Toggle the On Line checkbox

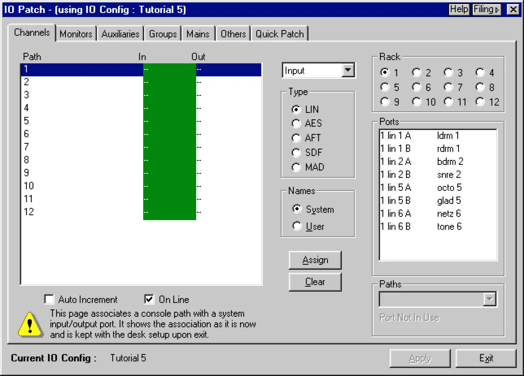pyautogui.click(x=167, y=300)
